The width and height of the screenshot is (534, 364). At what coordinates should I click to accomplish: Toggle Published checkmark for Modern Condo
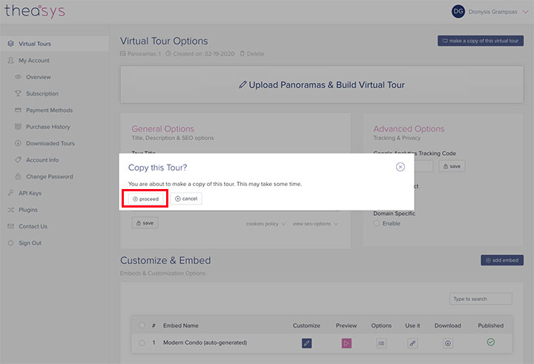pyautogui.click(x=490, y=342)
